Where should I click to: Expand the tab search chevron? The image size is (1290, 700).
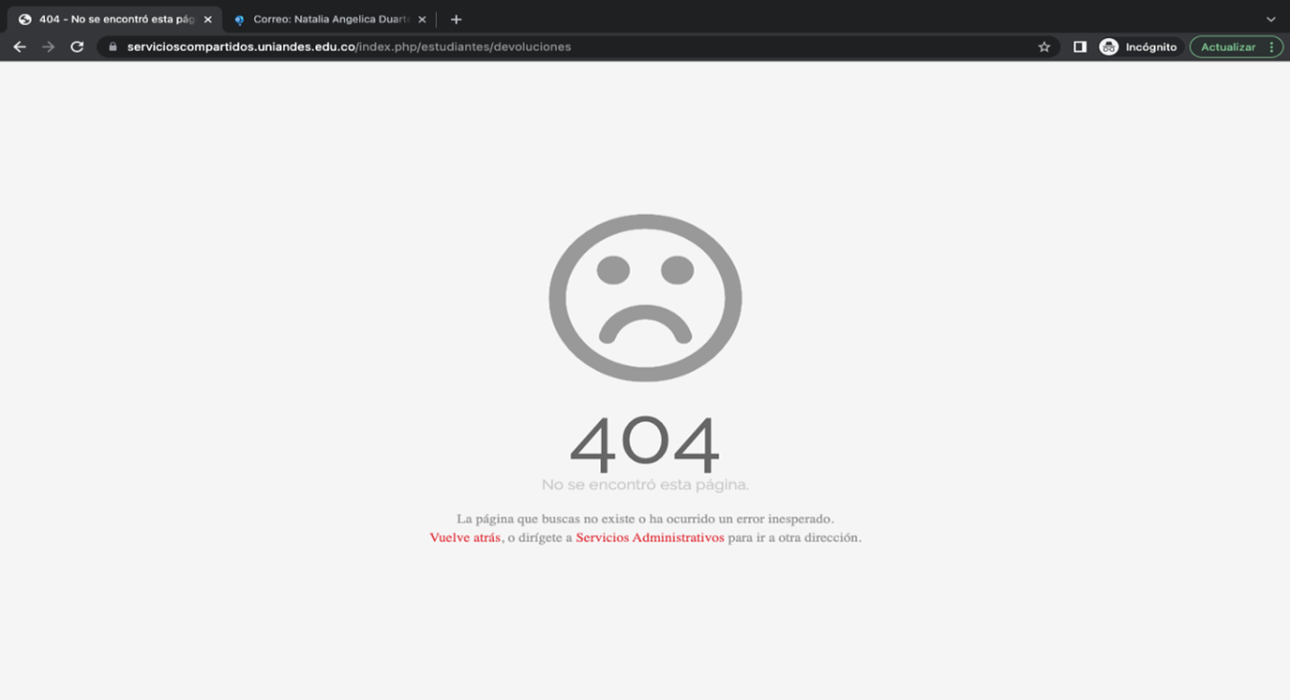(x=1270, y=19)
